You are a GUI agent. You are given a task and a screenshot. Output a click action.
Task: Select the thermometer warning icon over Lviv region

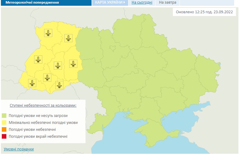(x=38, y=60)
